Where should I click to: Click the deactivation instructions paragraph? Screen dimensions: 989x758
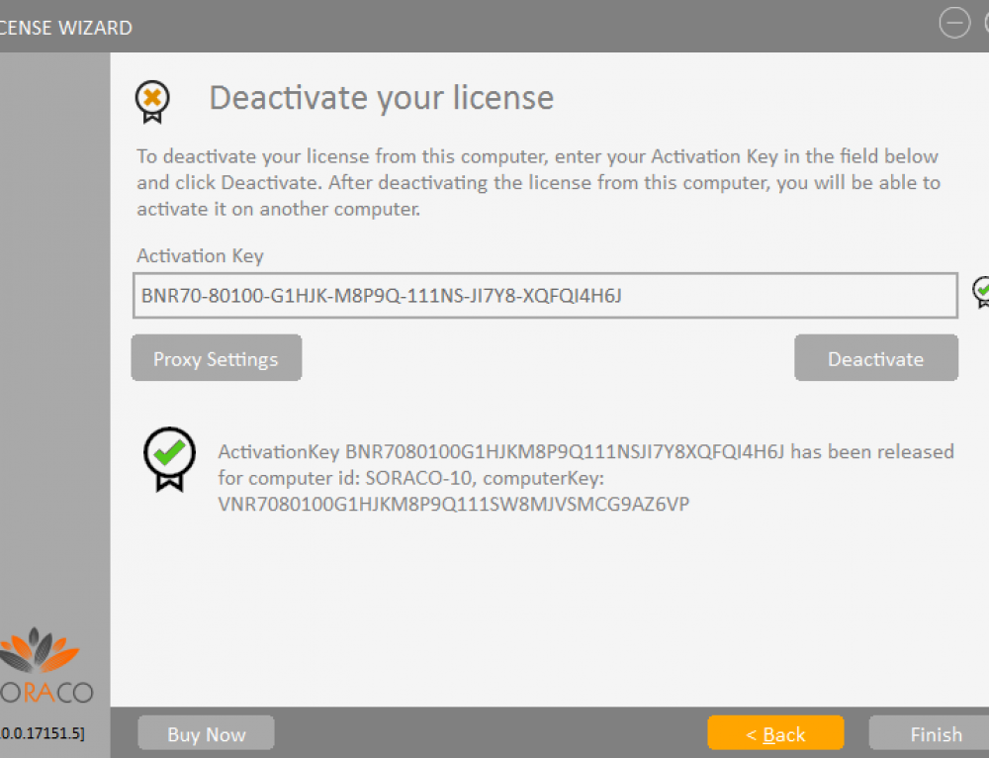click(538, 183)
